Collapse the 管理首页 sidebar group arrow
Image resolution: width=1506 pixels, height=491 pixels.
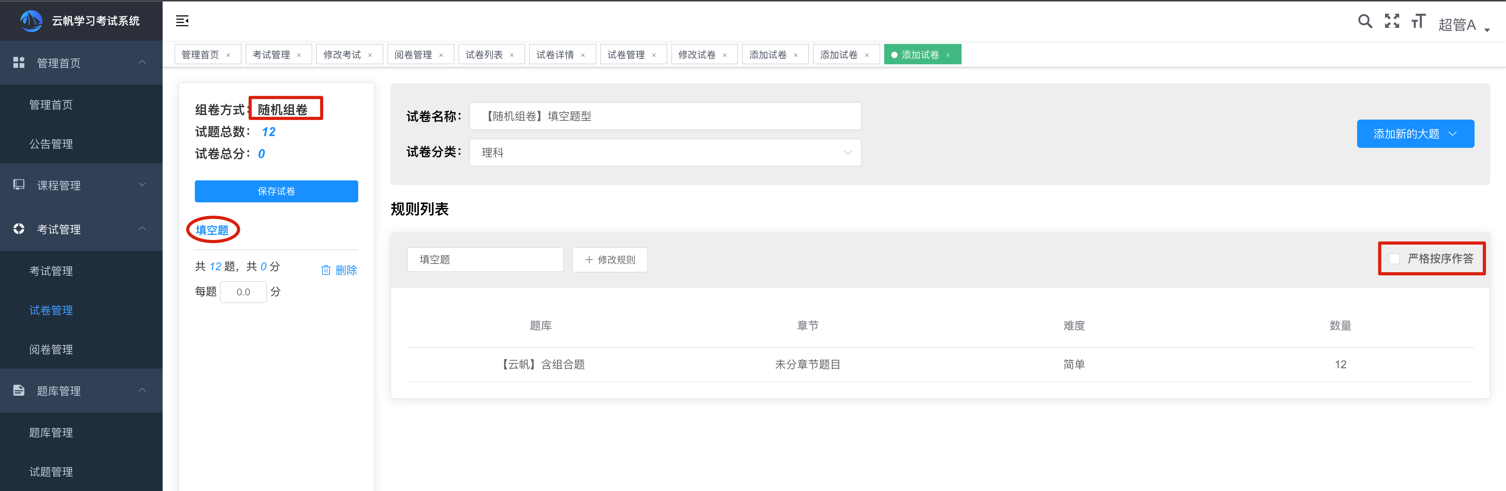pos(142,62)
